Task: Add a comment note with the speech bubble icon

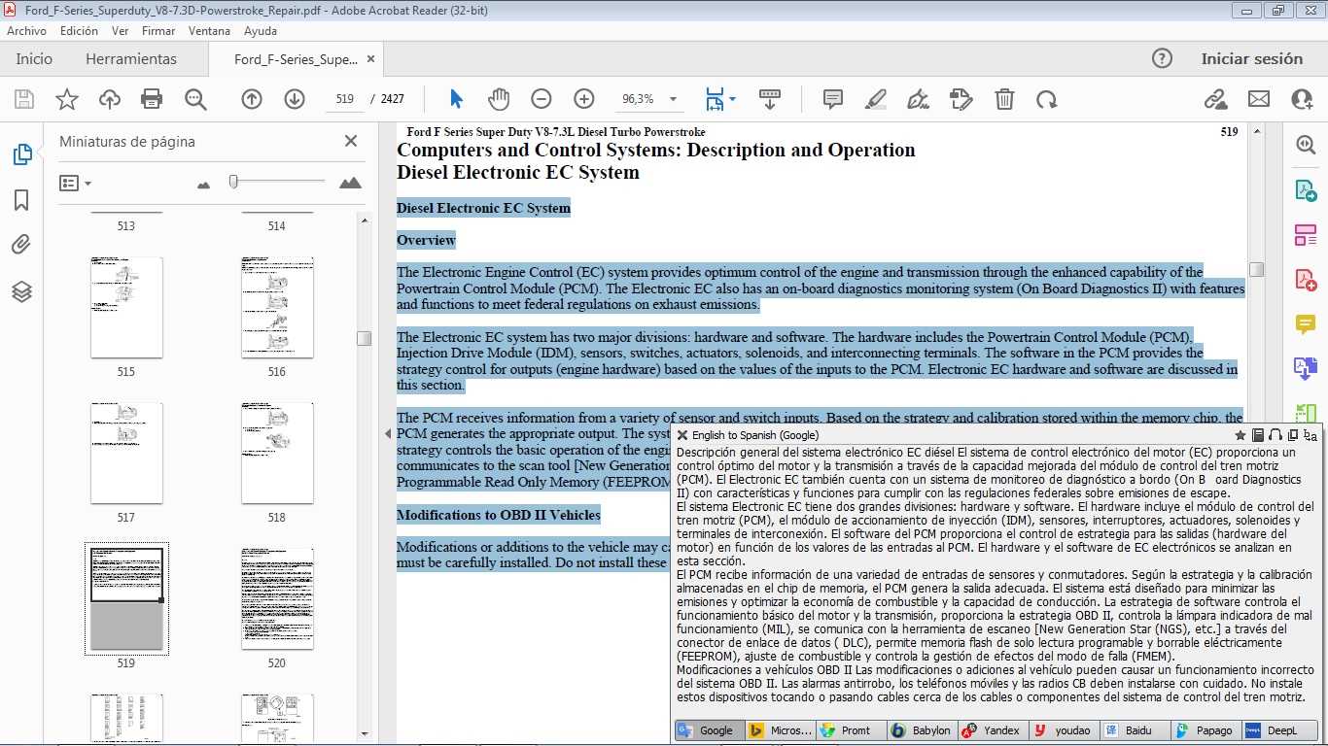Action: click(x=833, y=99)
